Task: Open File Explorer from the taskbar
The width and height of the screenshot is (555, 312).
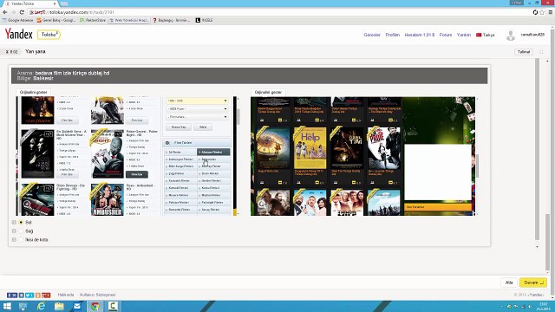Action: tap(59, 306)
